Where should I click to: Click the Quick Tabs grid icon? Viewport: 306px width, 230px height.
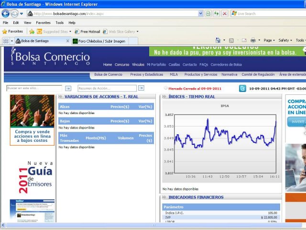[6, 41]
